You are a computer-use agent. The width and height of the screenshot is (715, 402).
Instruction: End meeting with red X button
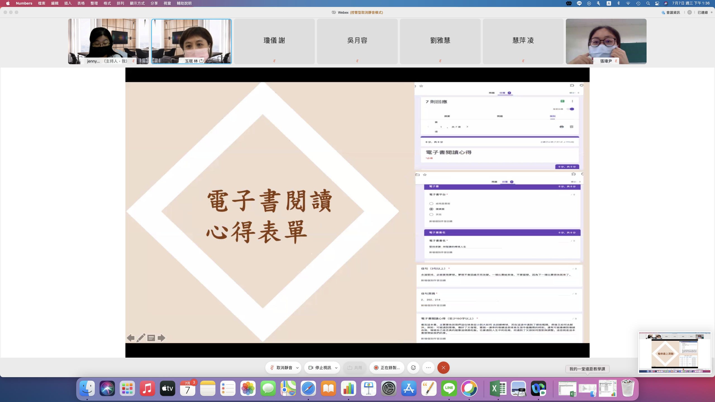click(443, 368)
